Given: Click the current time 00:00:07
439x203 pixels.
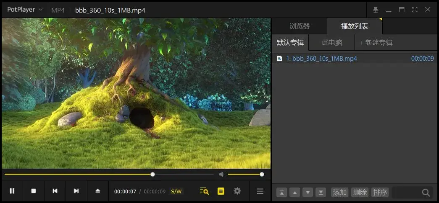Looking at the screenshot, I should coord(125,192).
